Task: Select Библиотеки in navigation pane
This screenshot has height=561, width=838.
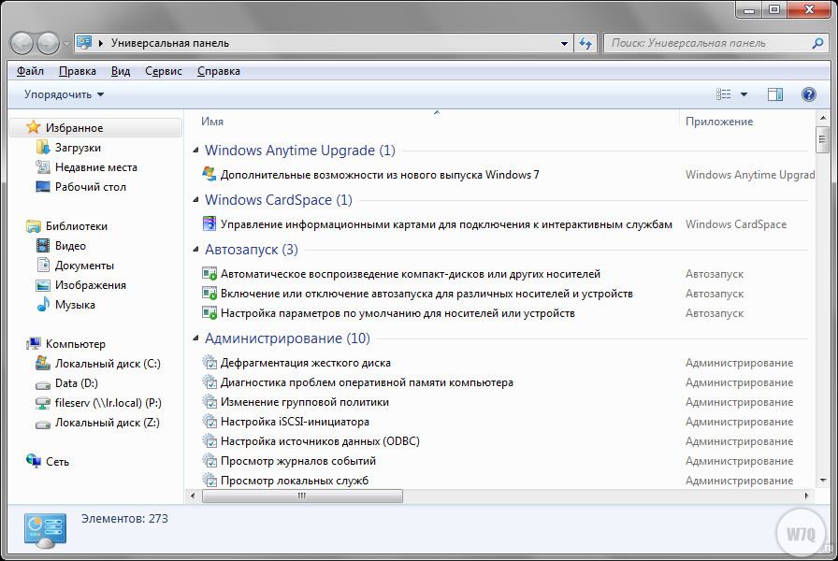Action: [x=77, y=226]
